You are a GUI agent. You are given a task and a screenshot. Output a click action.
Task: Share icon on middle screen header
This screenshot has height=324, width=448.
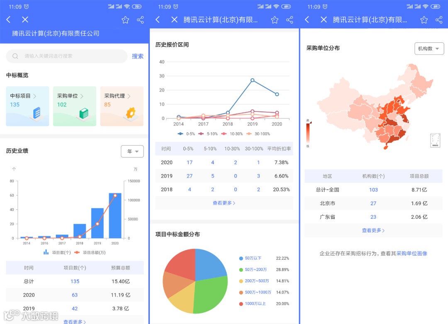(x=290, y=20)
